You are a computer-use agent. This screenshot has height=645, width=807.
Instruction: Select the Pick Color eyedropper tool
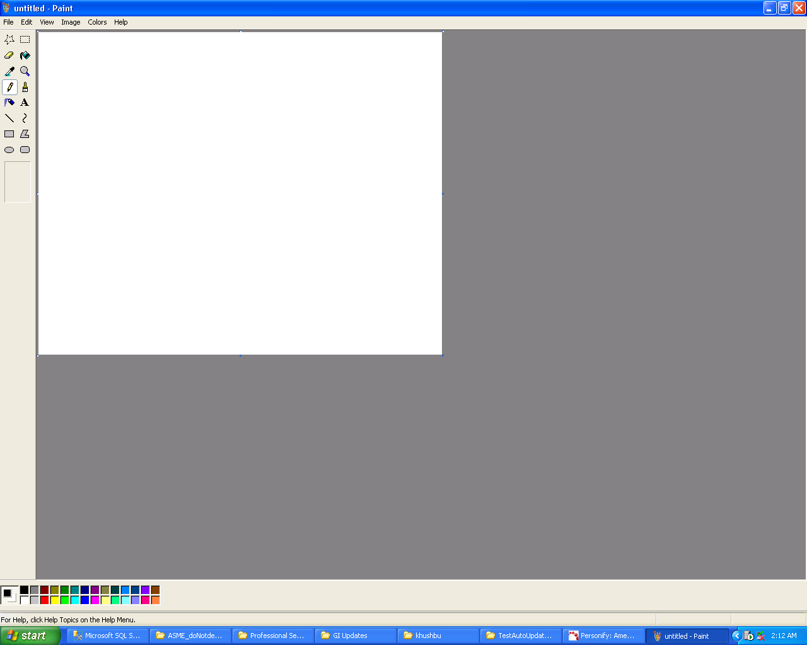pyautogui.click(x=9, y=71)
